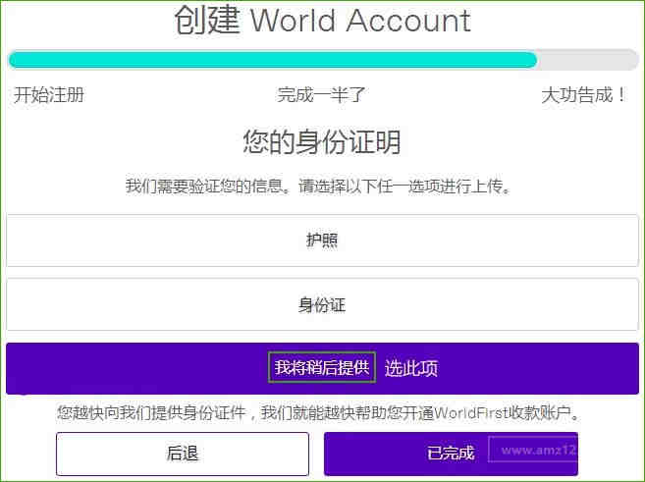Select the 护照 passport option
Image resolution: width=645 pixels, height=482 pixels.
point(322,241)
